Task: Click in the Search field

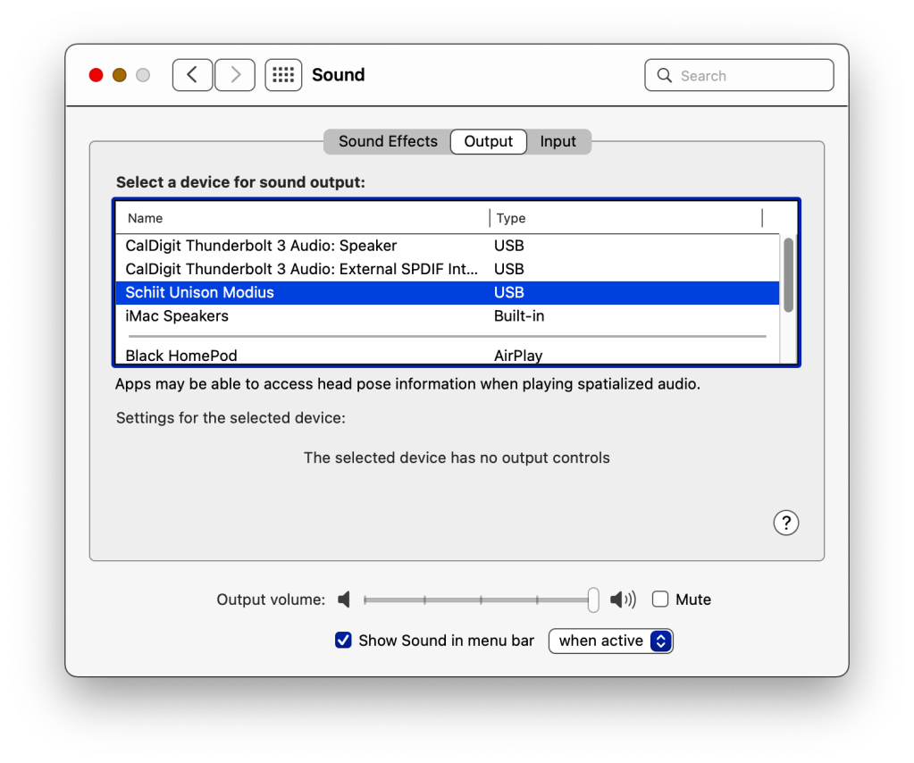Action: pos(750,76)
